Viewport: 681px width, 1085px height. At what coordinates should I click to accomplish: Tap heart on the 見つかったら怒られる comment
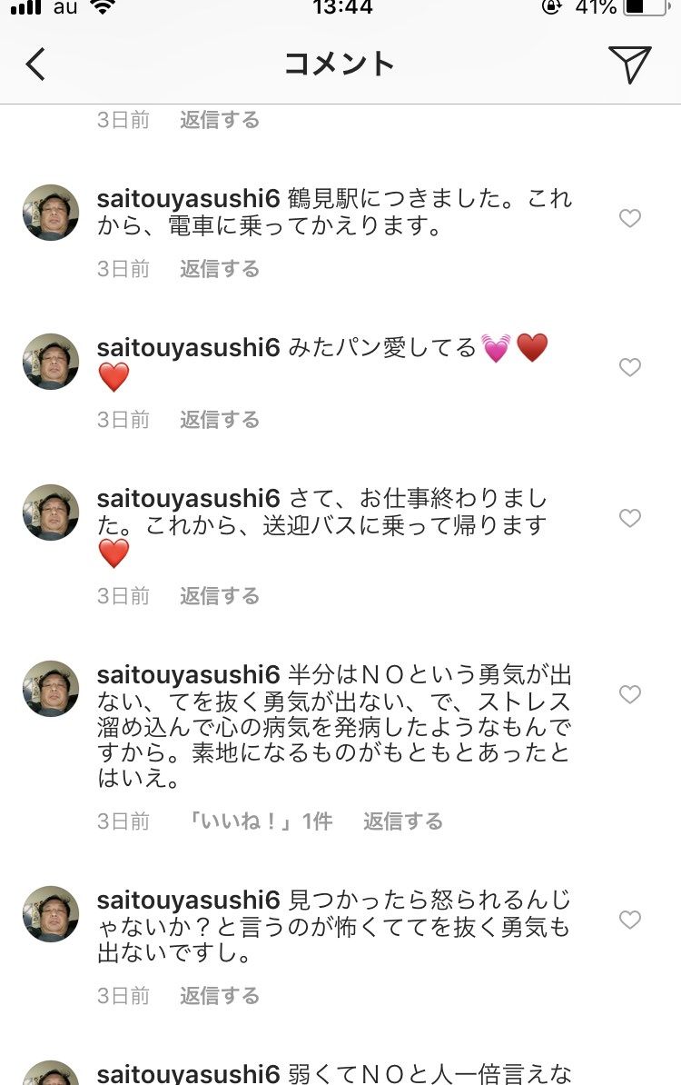629,920
